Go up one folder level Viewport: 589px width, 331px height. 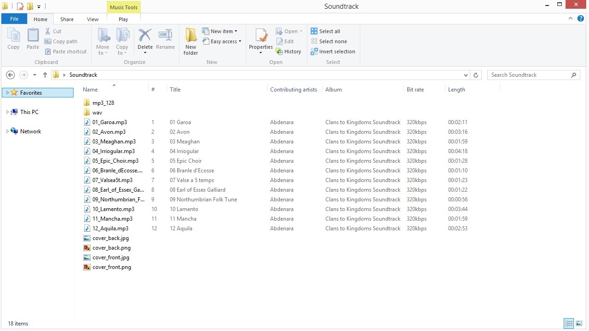45,75
